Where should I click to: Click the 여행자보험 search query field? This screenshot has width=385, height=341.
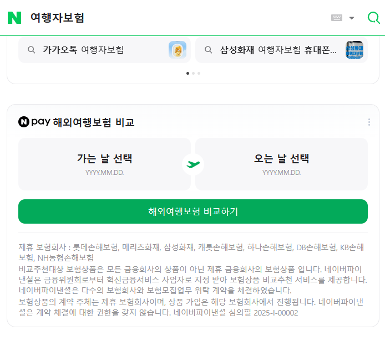point(57,18)
